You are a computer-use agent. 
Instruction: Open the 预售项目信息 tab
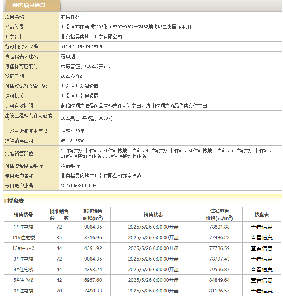pyautogui.click(x=29, y=6)
